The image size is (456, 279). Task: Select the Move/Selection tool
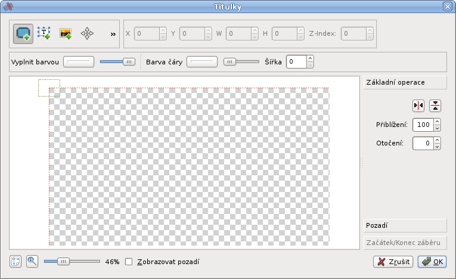(x=87, y=33)
